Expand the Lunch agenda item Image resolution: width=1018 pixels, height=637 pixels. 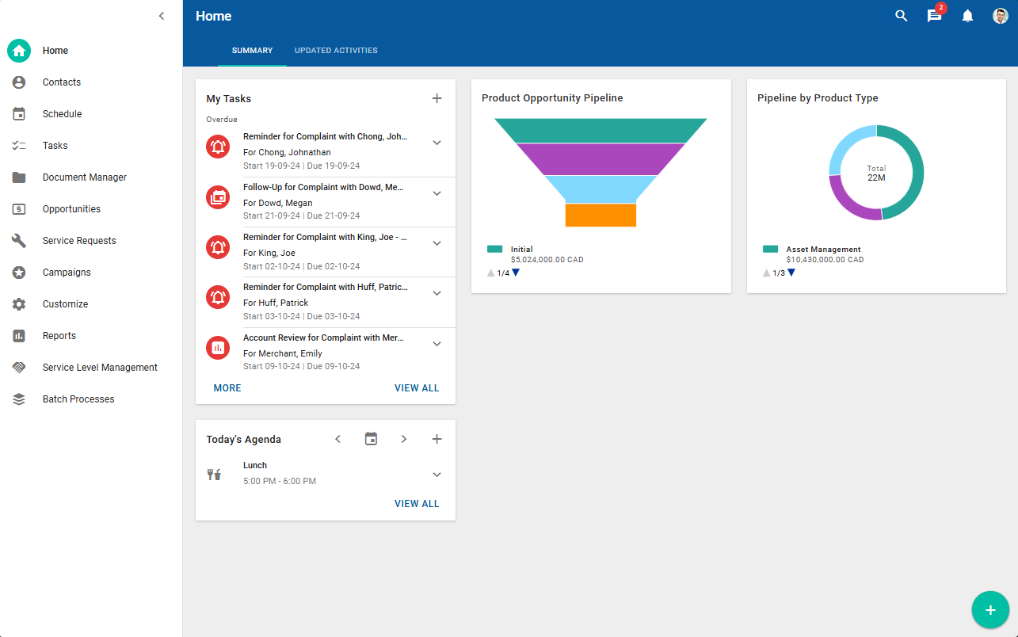click(x=437, y=475)
